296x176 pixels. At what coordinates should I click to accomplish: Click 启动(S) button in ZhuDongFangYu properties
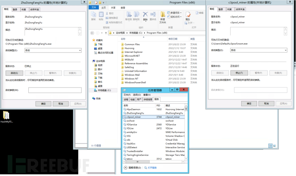[14, 73]
